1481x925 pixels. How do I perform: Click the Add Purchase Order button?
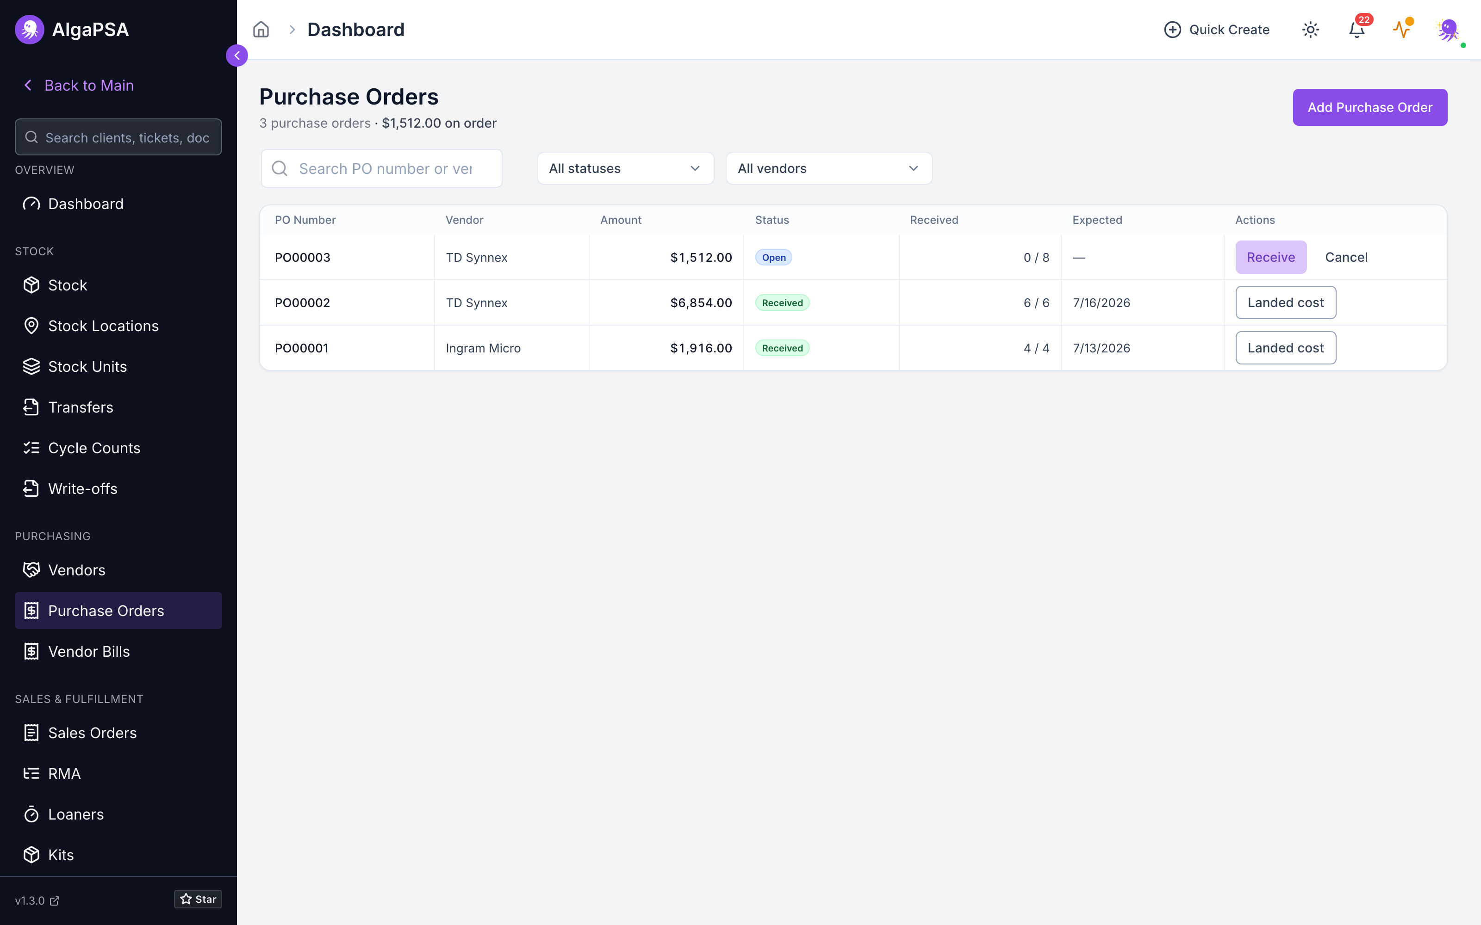pyautogui.click(x=1369, y=107)
